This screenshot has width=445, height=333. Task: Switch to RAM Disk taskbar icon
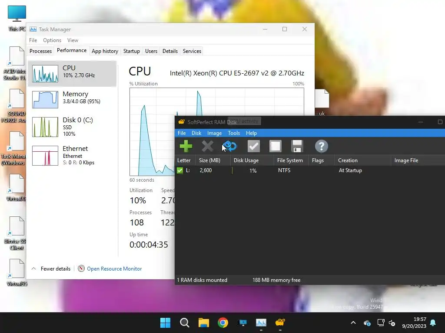(x=280, y=323)
